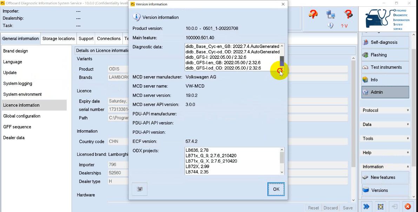Viewport: 418px width, 212px height.
Task: Select Global configuration in left list
Action: (x=22, y=116)
